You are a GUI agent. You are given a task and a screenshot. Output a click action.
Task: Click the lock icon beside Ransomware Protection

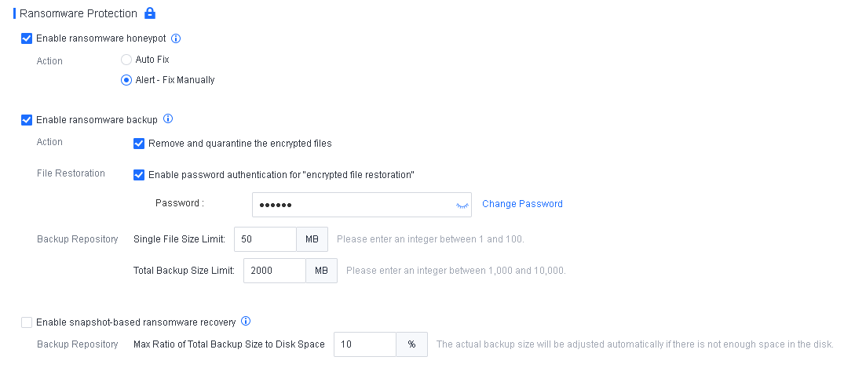coord(150,13)
